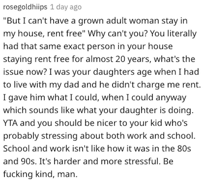204x182 pixels.
Task: Click the phrase "issue now?"
Action: point(25,72)
